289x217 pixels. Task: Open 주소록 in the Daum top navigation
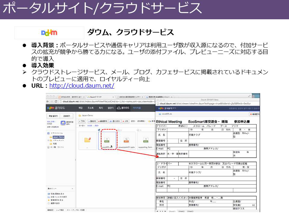91,108
